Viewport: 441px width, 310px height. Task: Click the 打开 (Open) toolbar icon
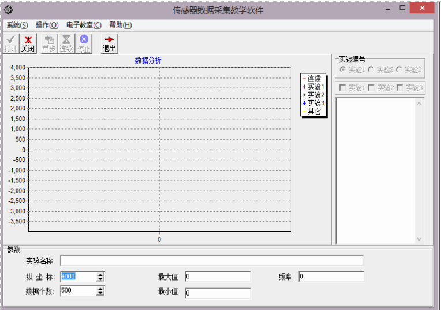click(10, 40)
